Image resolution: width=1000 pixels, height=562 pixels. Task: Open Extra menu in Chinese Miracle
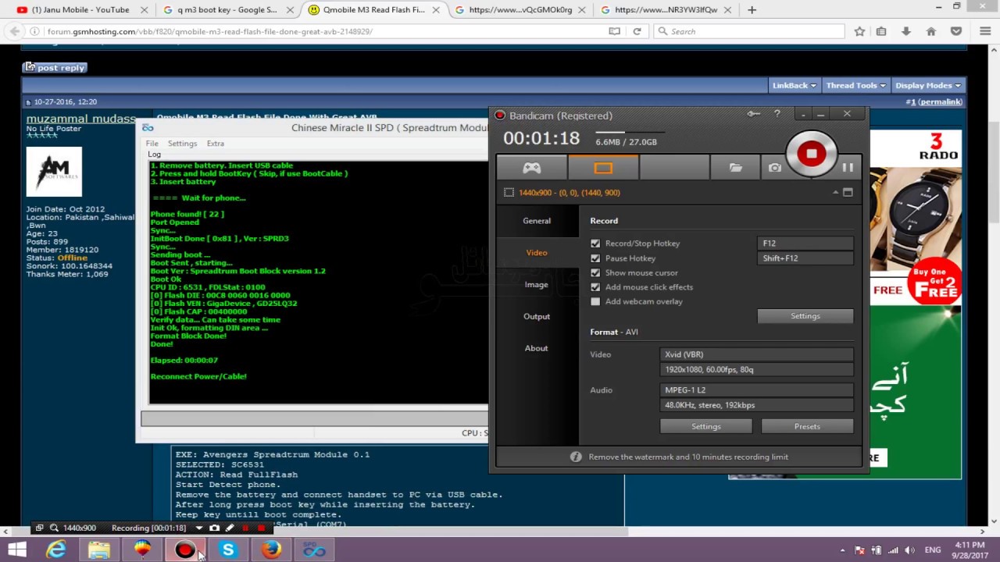(216, 144)
